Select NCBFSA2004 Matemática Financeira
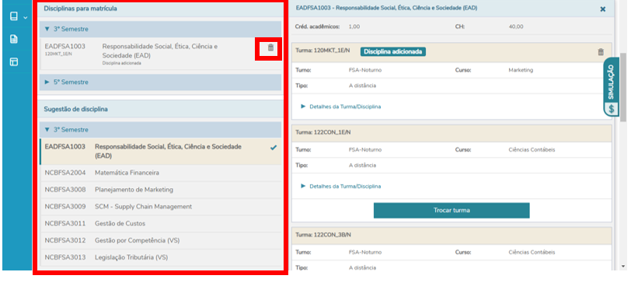The image size is (631, 286). [161, 173]
